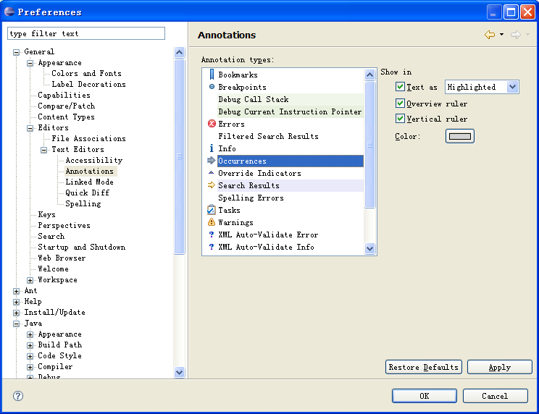Open the back history dropdown arrow
This screenshot has height=414, width=539.
point(501,34)
